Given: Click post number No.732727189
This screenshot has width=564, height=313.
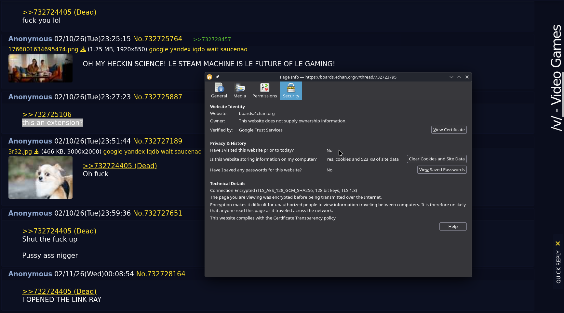Looking at the screenshot, I should [158, 141].
